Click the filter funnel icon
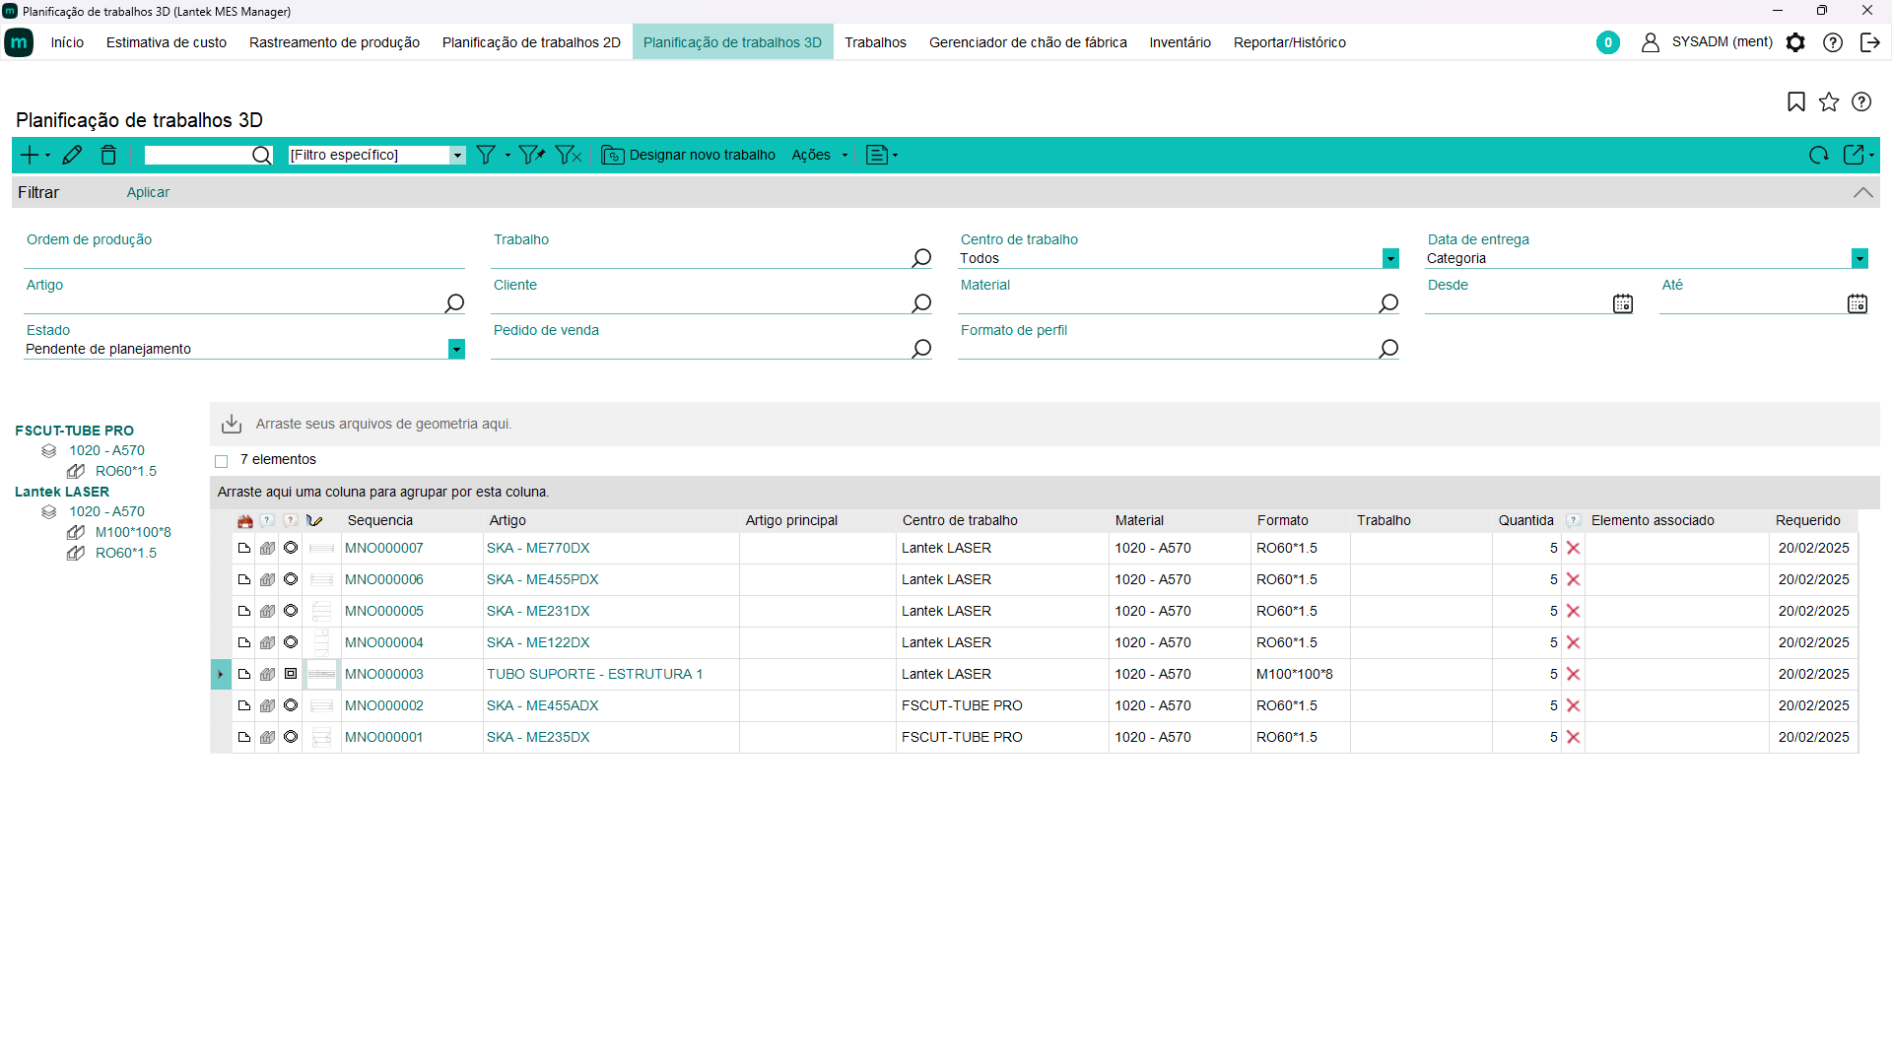Screen dimensions: 1892x1064 [486, 155]
